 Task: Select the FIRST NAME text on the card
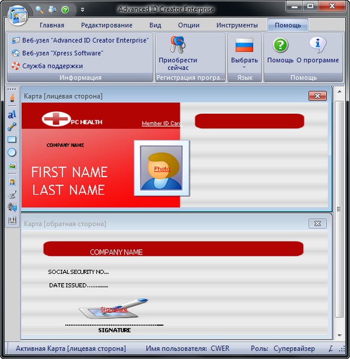70,172
